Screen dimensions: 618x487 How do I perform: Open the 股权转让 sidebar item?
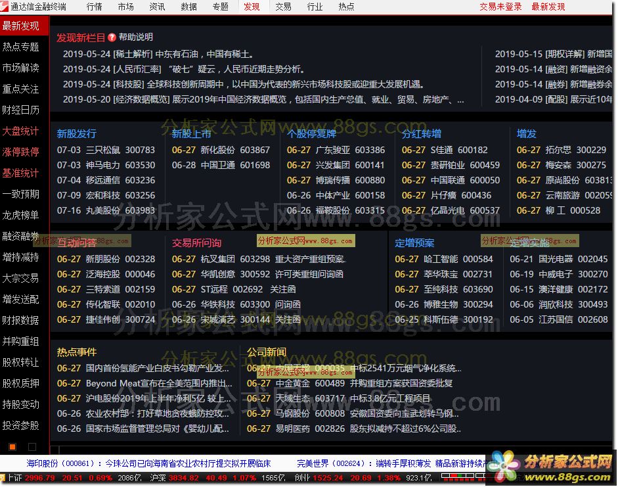tap(21, 362)
